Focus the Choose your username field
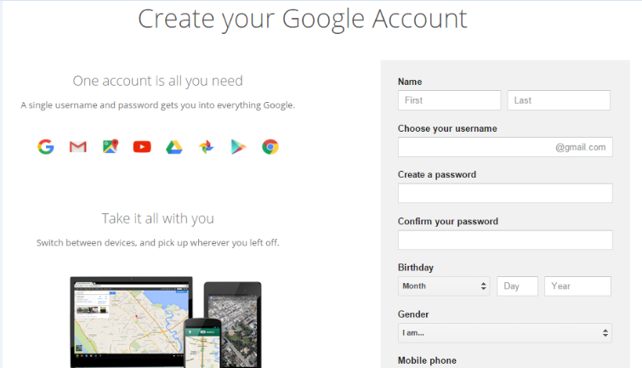The image size is (642, 368). click(476, 147)
